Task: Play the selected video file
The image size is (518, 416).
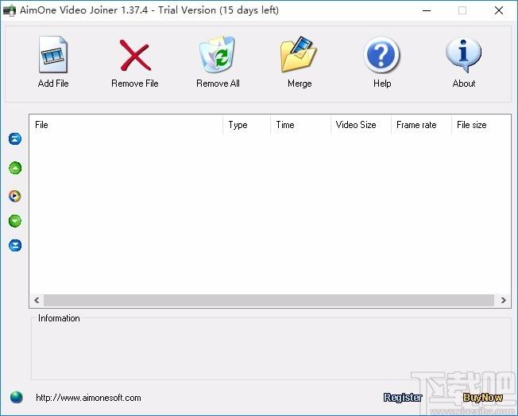Action: [x=15, y=196]
